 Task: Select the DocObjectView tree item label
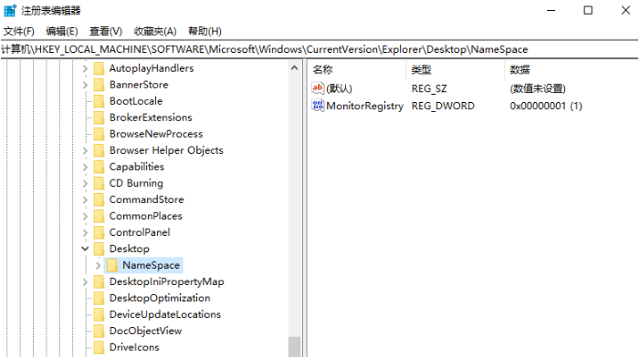[x=145, y=331]
